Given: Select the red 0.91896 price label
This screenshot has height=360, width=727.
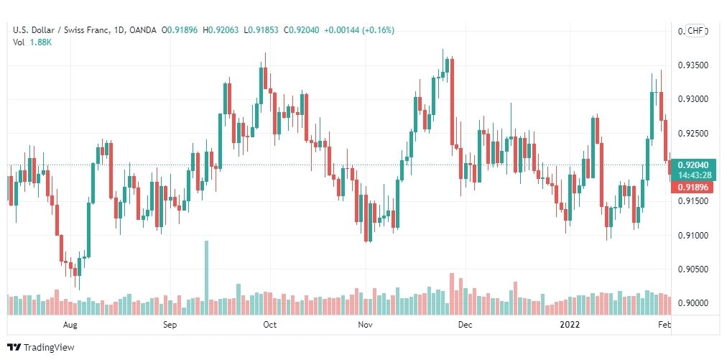Looking at the screenshot, I should (693, 187).
